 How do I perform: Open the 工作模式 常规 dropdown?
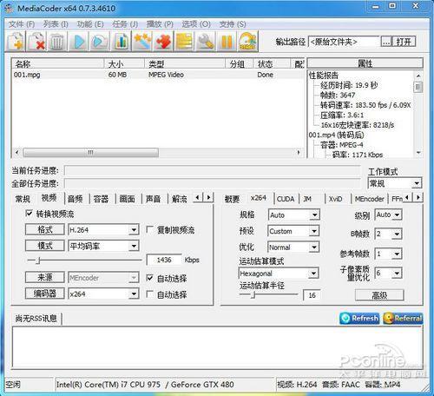[417, 183]
